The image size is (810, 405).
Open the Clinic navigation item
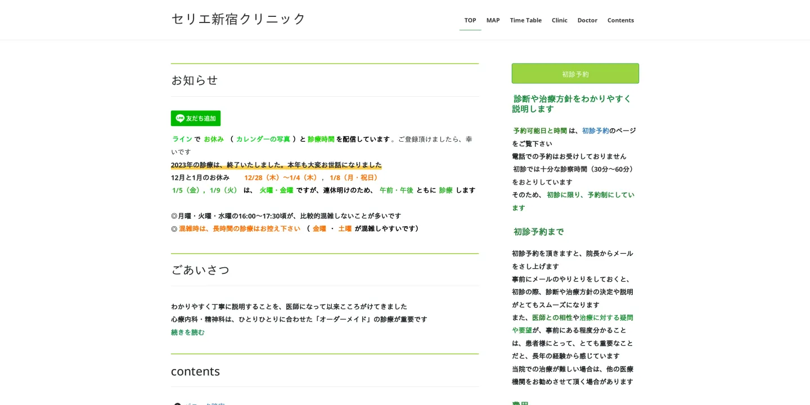559,20
